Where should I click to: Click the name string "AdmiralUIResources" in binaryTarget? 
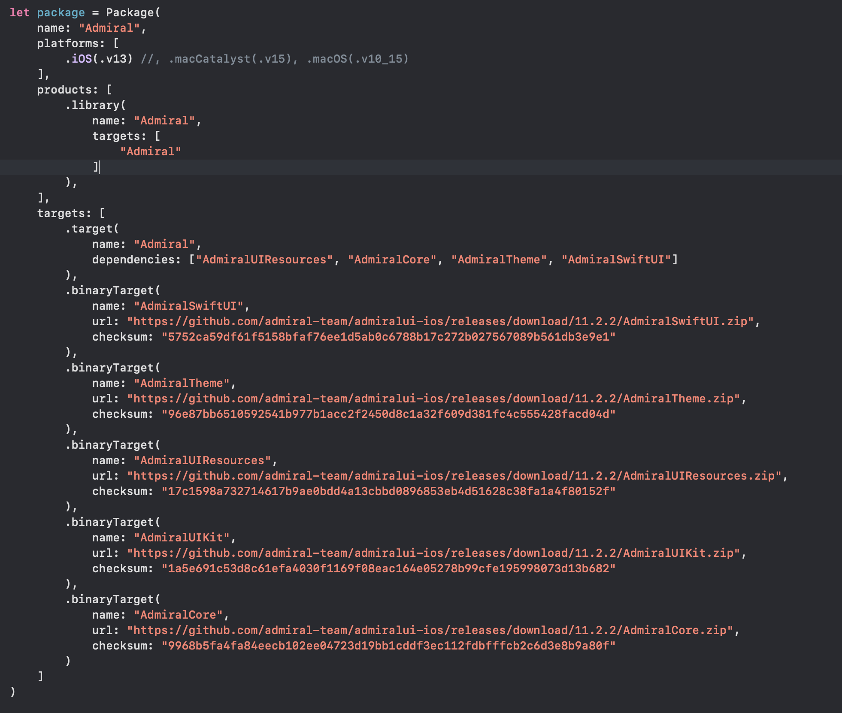(203, 460)
